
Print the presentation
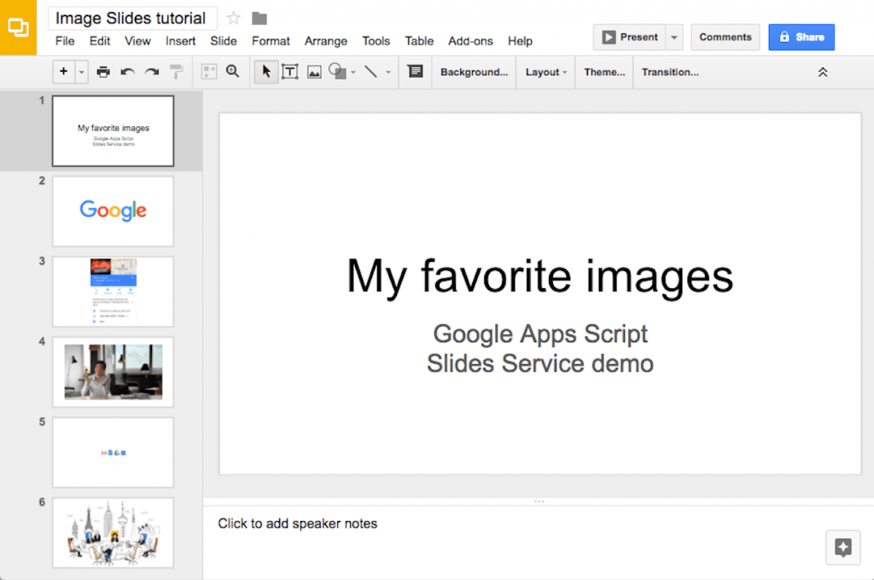(103, 72)
